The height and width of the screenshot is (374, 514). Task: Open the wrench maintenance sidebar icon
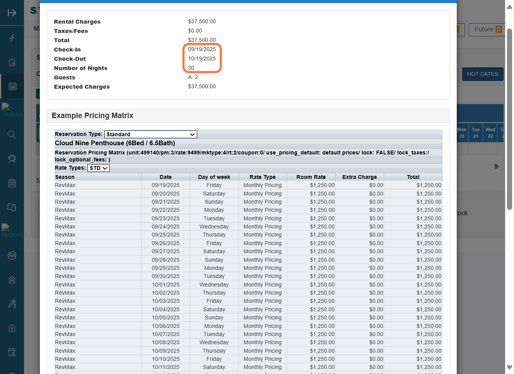pyautogui.click(x=12, y=304)
